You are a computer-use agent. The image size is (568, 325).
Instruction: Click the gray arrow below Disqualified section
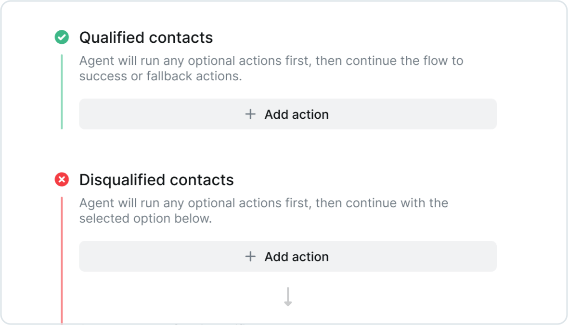[287, 296]
